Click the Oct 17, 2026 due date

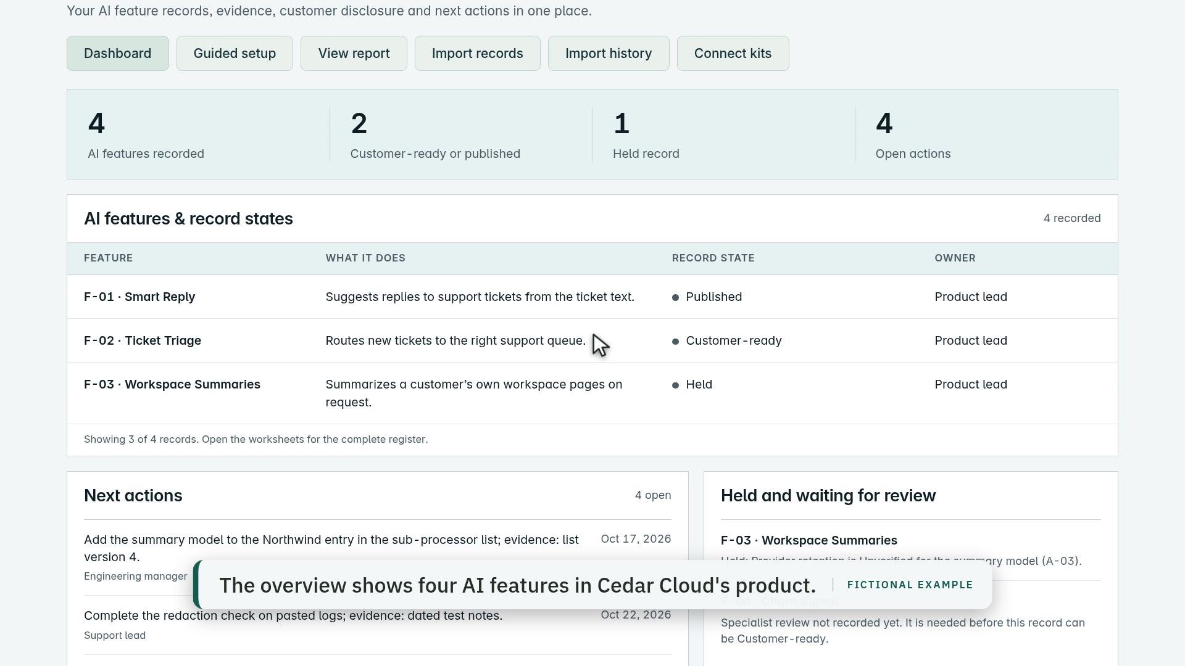coord(636,539)
